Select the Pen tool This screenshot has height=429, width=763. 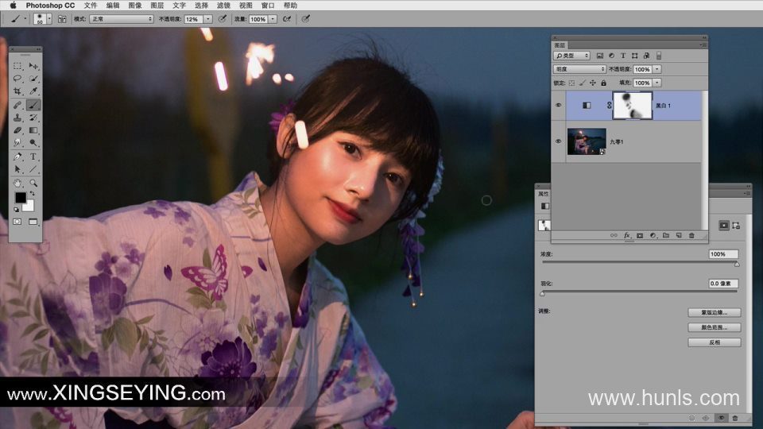17,157
